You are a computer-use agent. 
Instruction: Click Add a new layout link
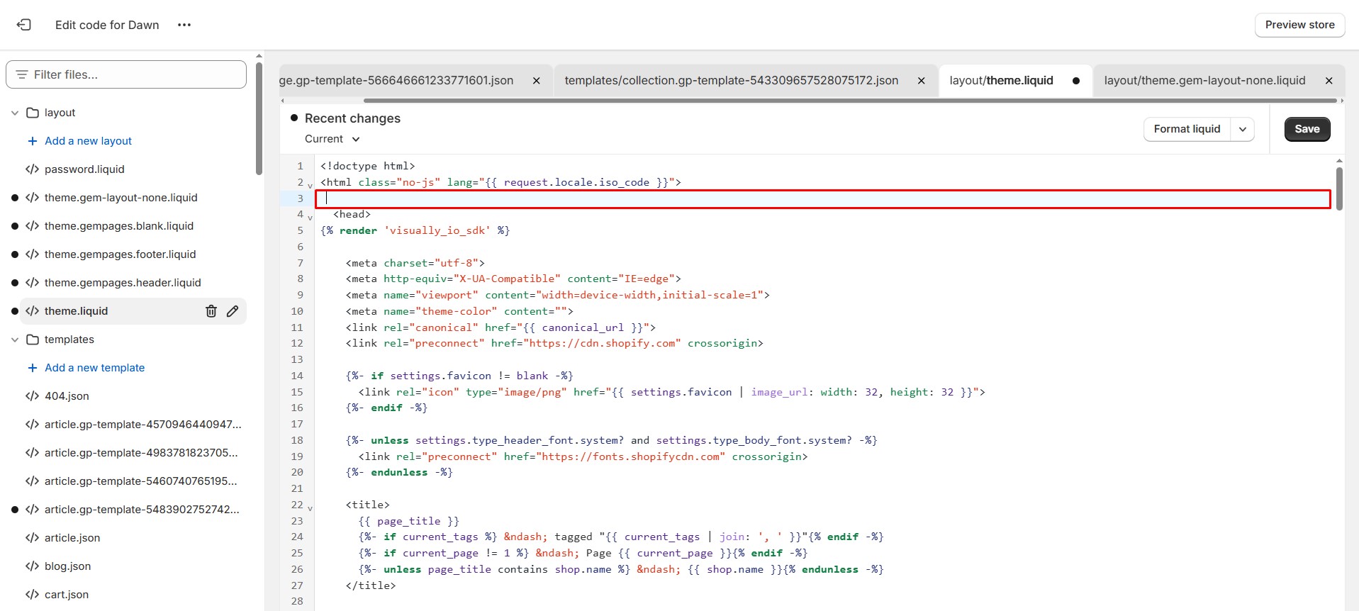click(x=88, y=141)
